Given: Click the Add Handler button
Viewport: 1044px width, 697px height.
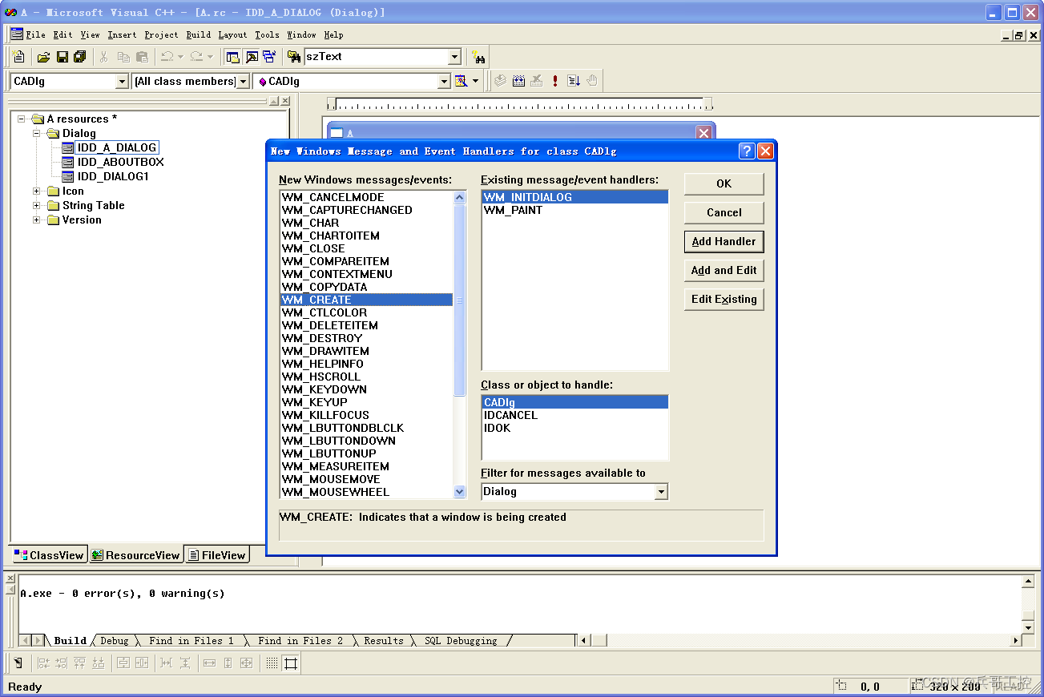Looking at the screenshot, I should click(724, 241).
